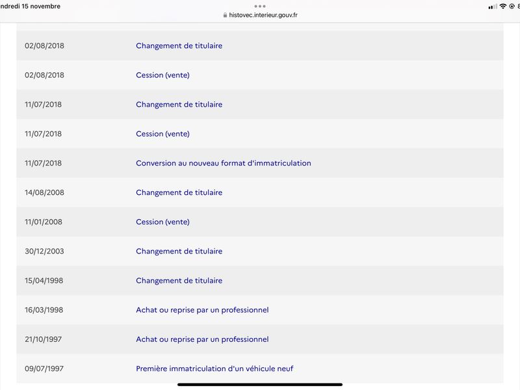Open 15/04/1998 Changement de titulaire entry
This screenshot has width=520, height=390.
(260, 281)
